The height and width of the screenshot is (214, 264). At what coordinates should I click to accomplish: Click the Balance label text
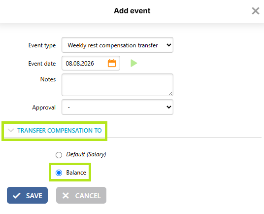(x=76, y=173)
